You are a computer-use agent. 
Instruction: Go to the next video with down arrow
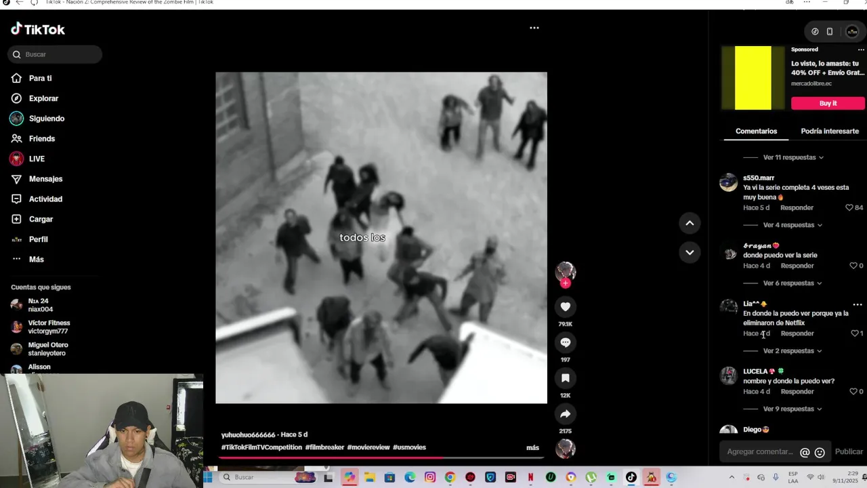pyautogui.click(x=690, y=252)
